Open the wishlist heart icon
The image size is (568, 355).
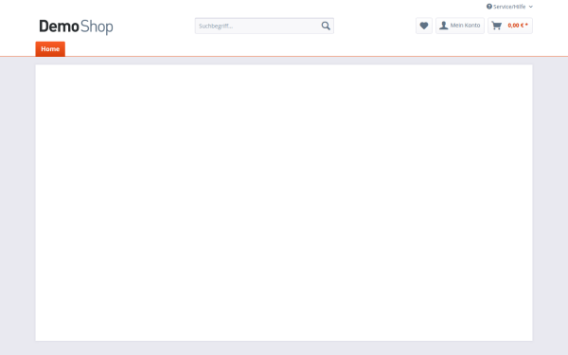[424, 26]
